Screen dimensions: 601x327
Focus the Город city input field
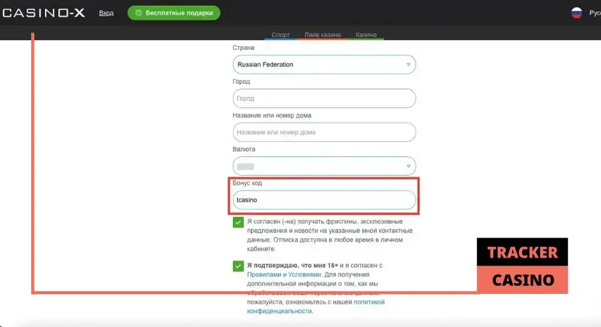point(324,98)
